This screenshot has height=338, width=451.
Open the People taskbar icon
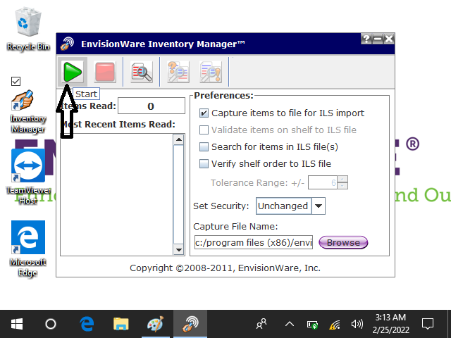point(261,324)
